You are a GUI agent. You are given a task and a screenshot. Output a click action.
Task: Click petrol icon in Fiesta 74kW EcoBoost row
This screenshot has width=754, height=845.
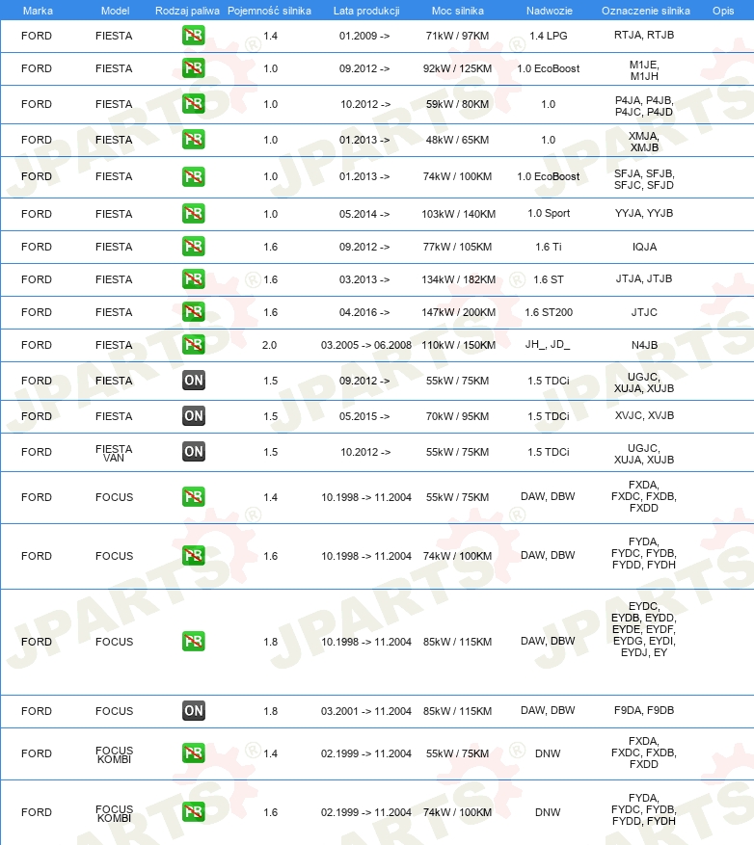point(194,176)
